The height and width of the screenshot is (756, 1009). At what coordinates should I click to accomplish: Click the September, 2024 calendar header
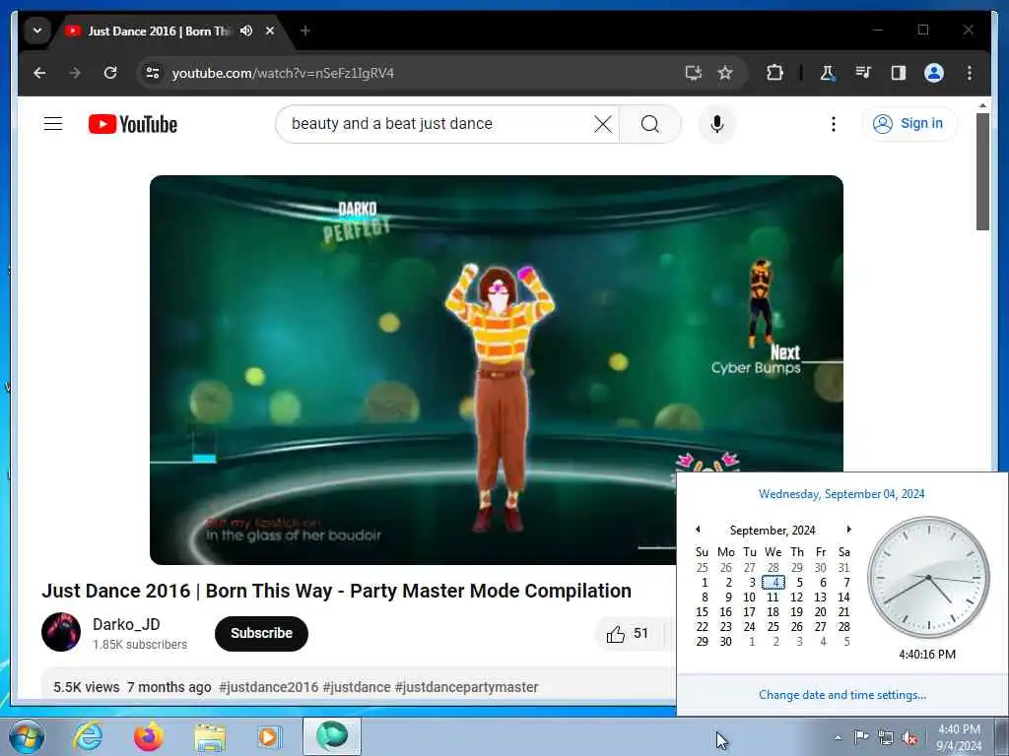pyautogui.click(x=773, y=530)
